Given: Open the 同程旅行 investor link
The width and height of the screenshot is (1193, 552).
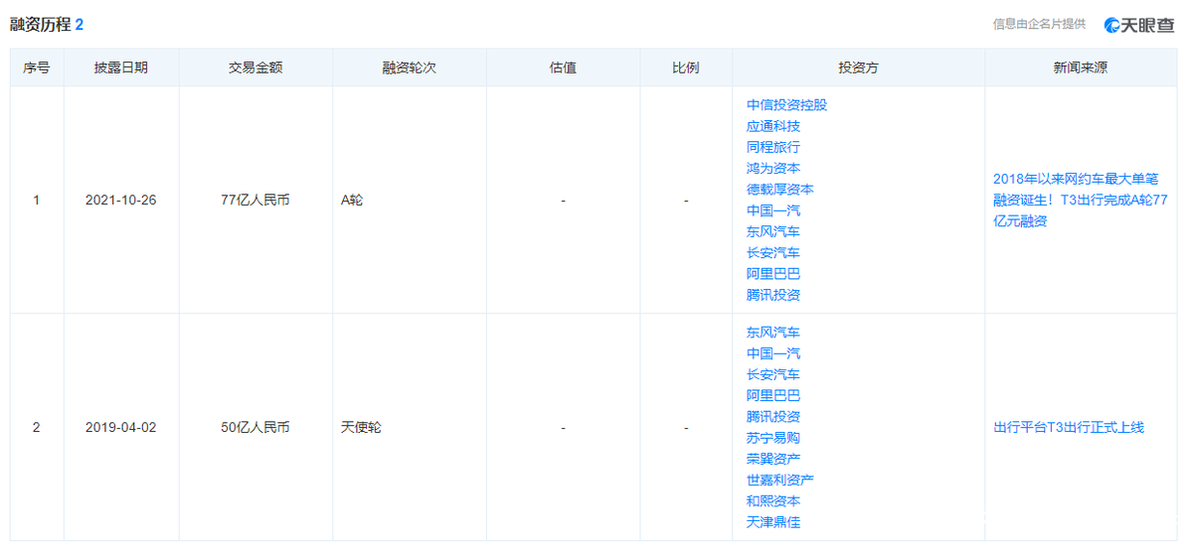Looking at the screenshot, I should pos(773,147).
